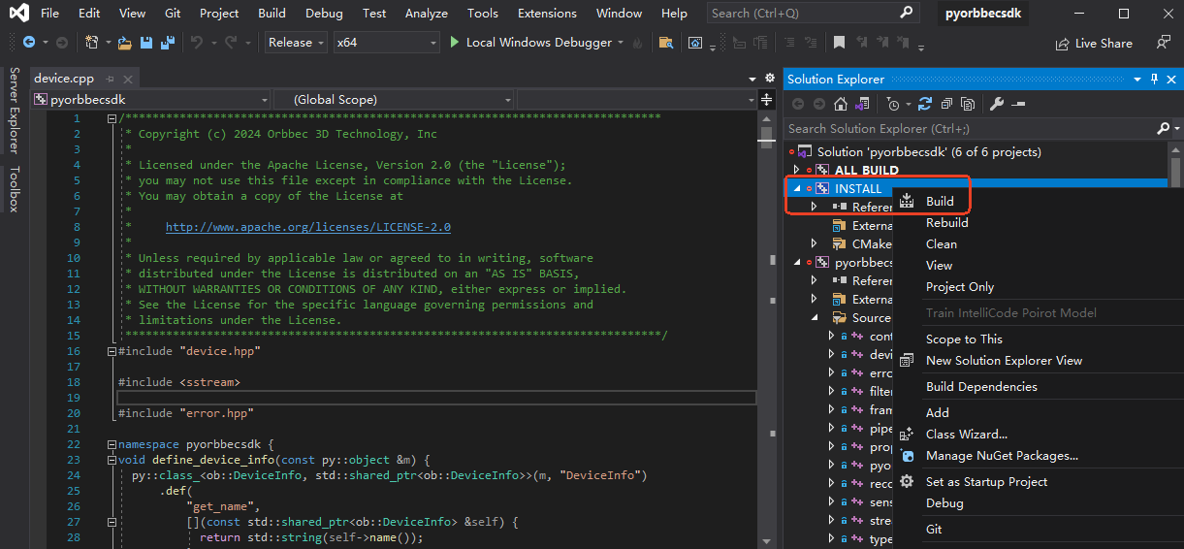
Task: Toggle the pin on the device.cpp tab
Action: [x=111, y=79]
